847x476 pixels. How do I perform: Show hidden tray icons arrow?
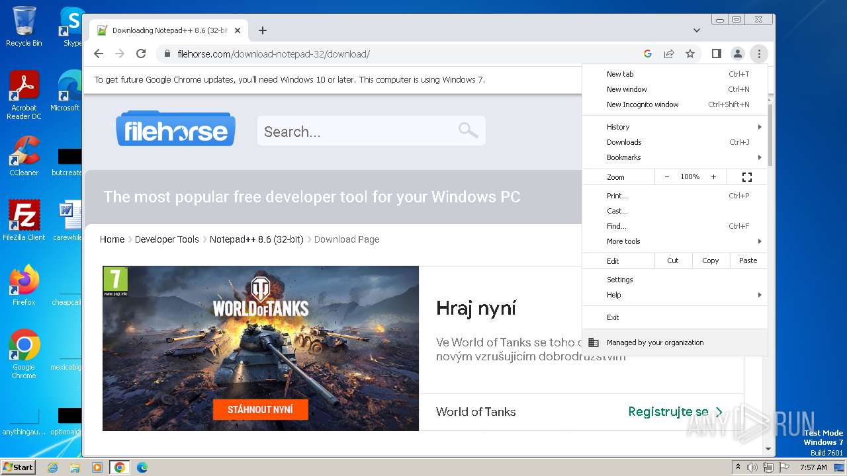(738, 467)
